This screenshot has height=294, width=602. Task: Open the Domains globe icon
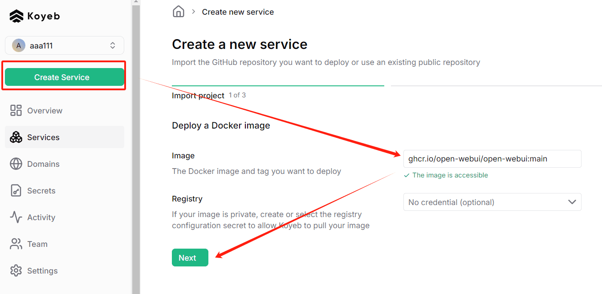pyautogui.click(x=16, y=164)
